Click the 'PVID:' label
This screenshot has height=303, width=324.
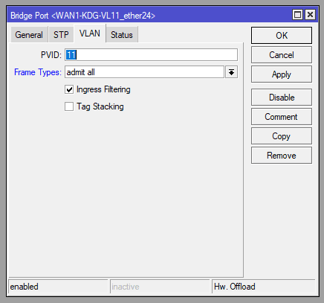tap(51, 55)
